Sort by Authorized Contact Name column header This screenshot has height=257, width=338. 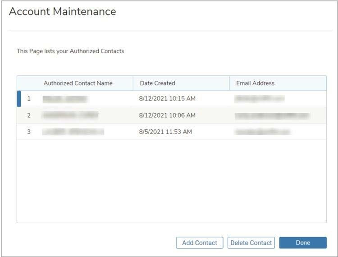78,83
